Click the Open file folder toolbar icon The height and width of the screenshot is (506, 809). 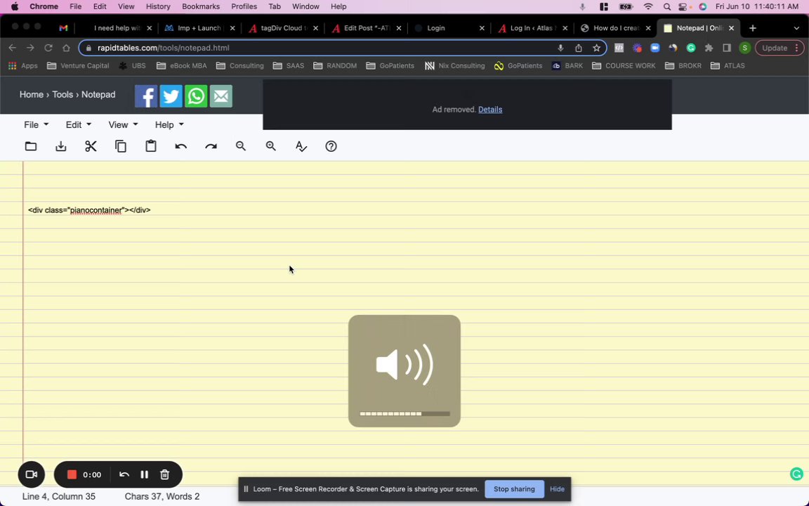[31, 146]
